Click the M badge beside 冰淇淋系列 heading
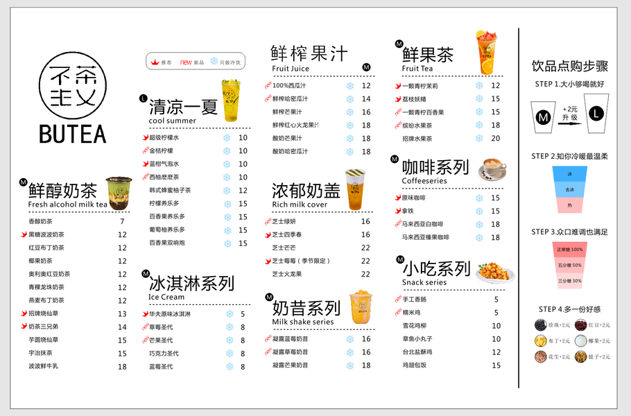The height and width of the screenshot is (416, 631). 146,274
